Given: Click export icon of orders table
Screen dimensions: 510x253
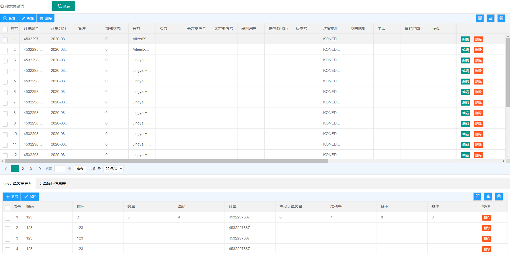Looking at the screenshot, I should 491,18.
